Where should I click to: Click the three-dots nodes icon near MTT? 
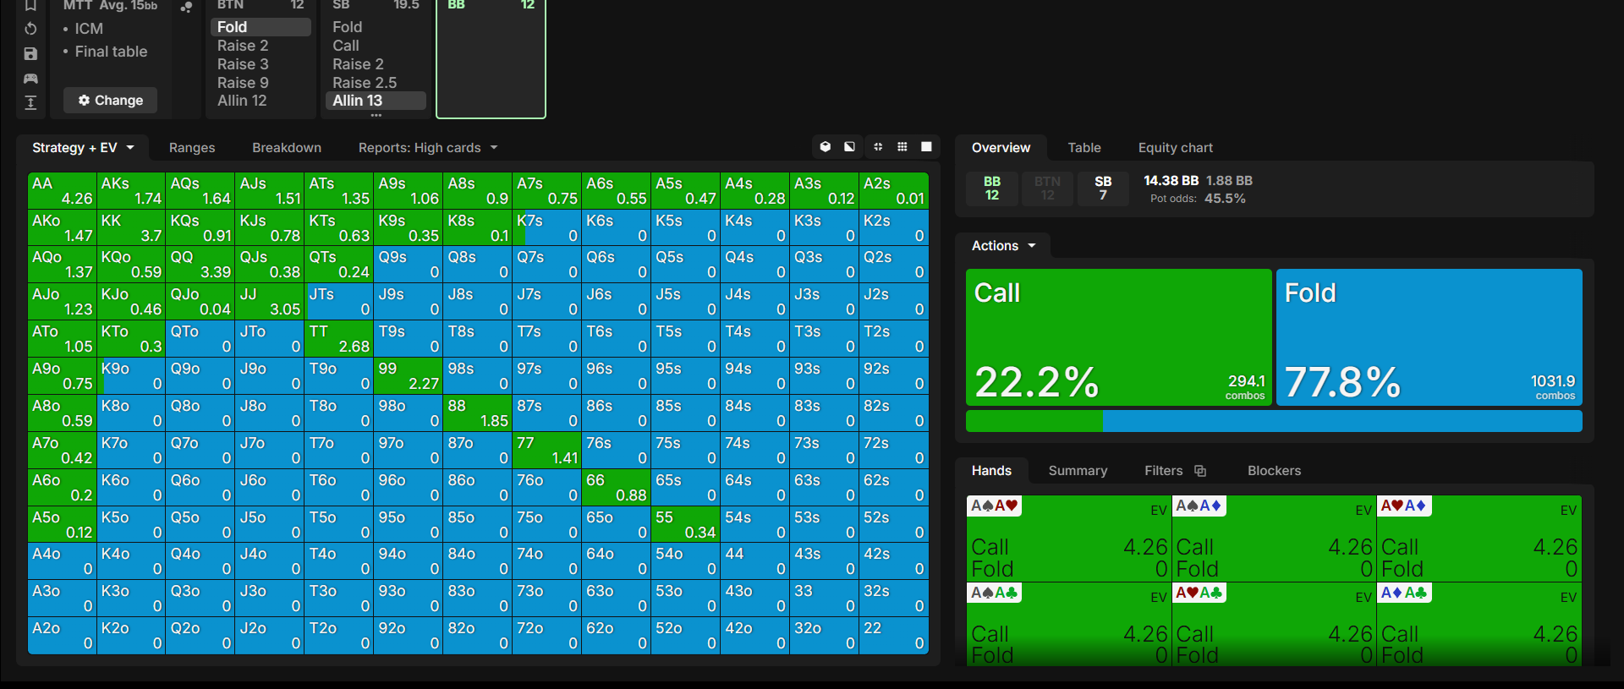(x=186, y=8)
